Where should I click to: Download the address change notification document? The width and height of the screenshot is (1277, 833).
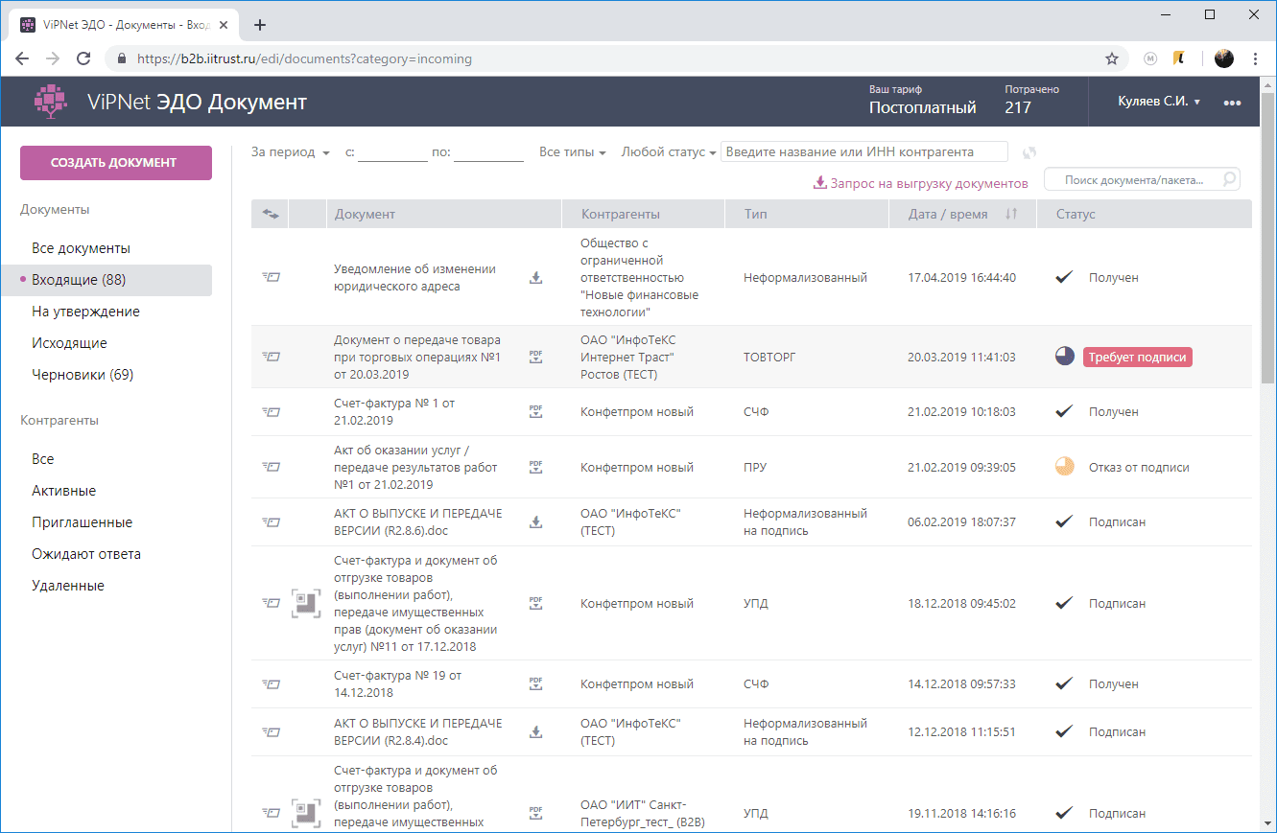(x=535, y=278)
